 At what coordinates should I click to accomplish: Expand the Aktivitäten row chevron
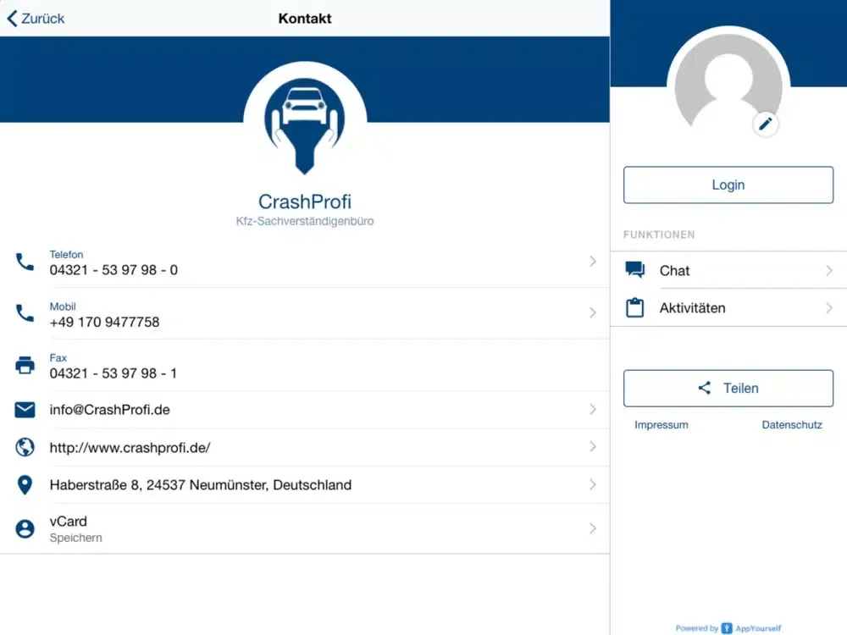[x=829, y=308]
